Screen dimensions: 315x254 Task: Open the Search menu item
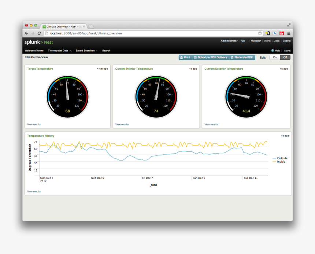[x=106, y=51]
